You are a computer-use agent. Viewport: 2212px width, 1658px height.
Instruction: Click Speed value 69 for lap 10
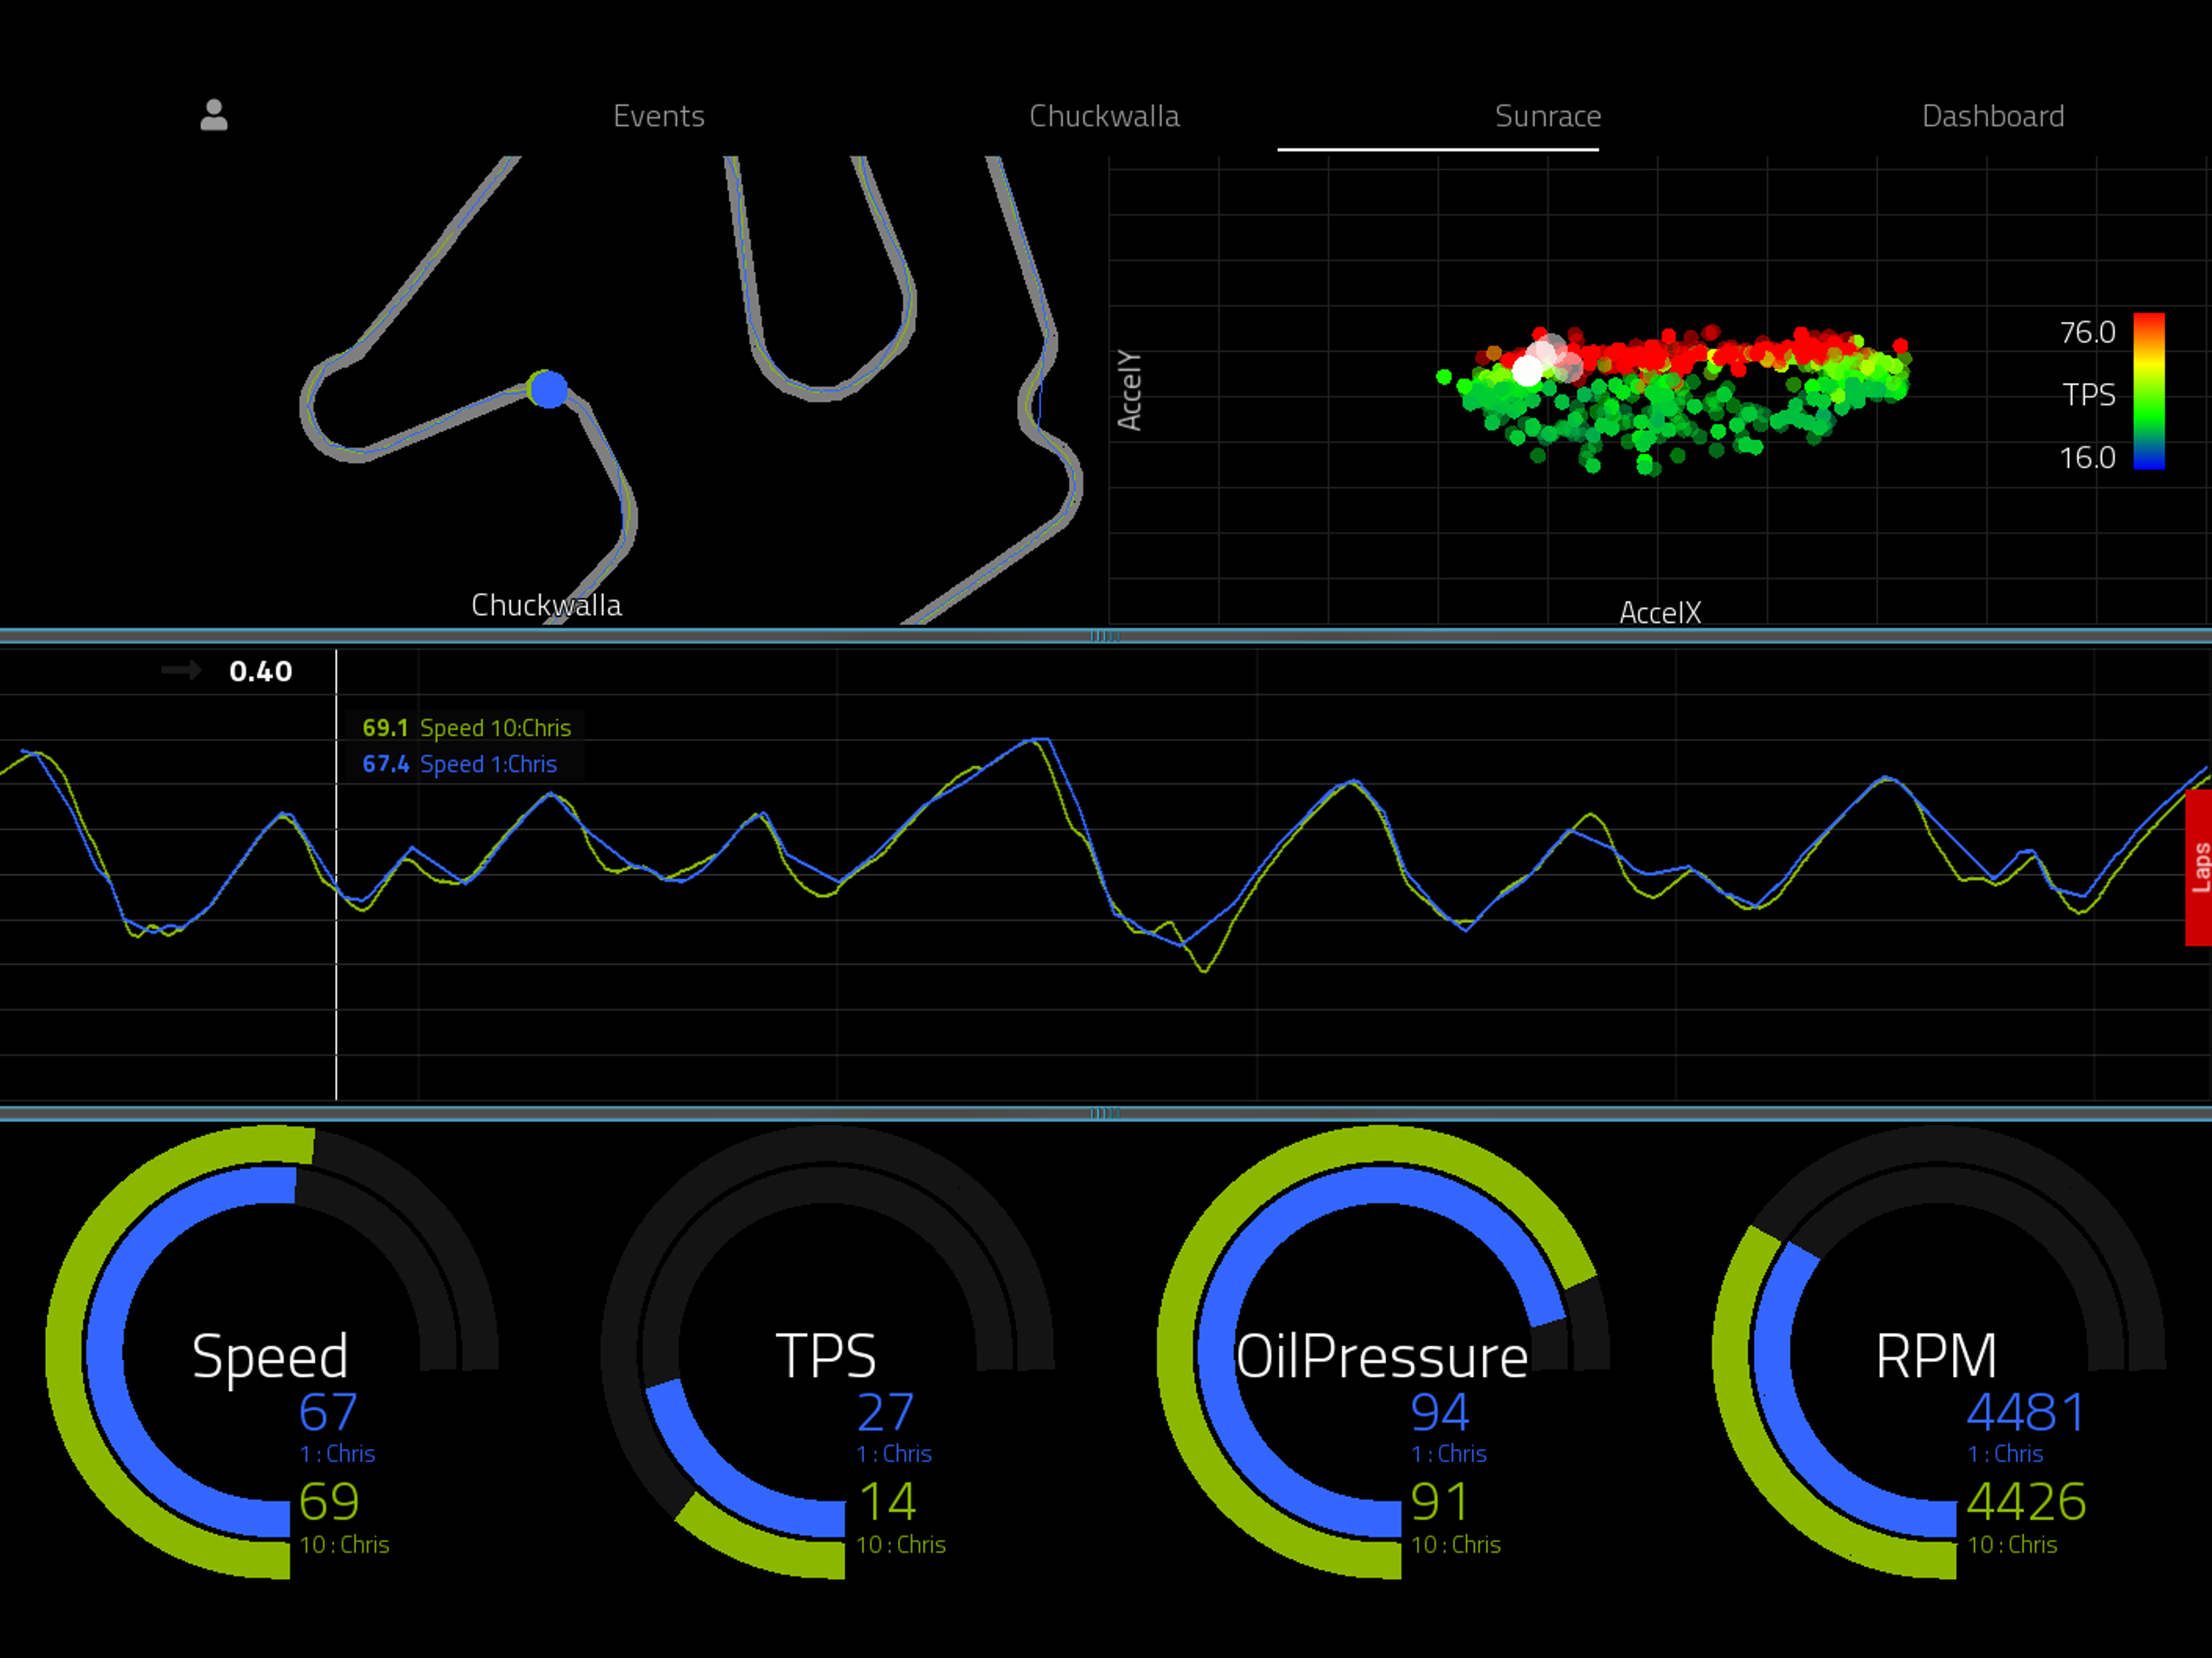(329, 1501)
